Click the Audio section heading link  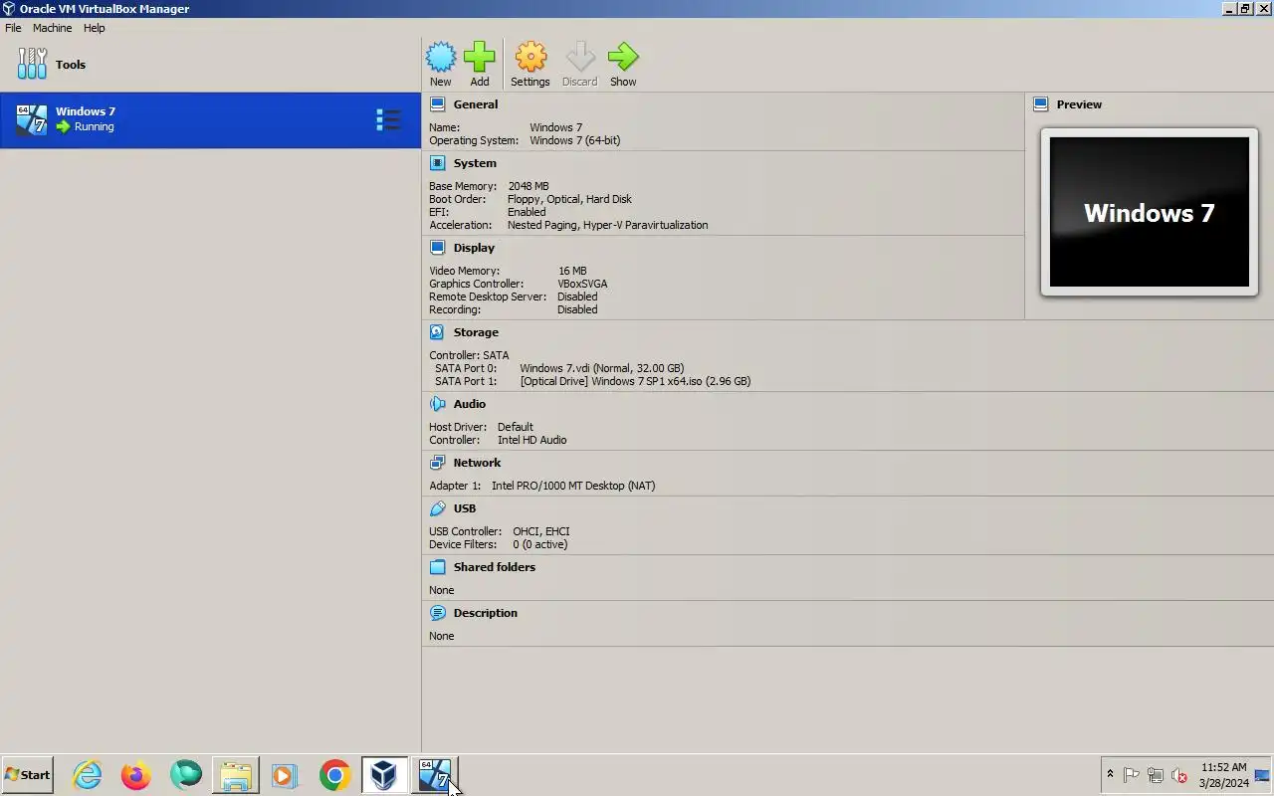tap(470, 404)
